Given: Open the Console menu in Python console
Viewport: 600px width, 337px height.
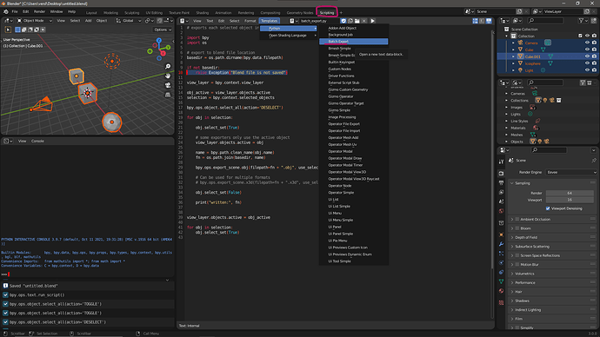Looking at the screenshot, I should tap(37, 141).
